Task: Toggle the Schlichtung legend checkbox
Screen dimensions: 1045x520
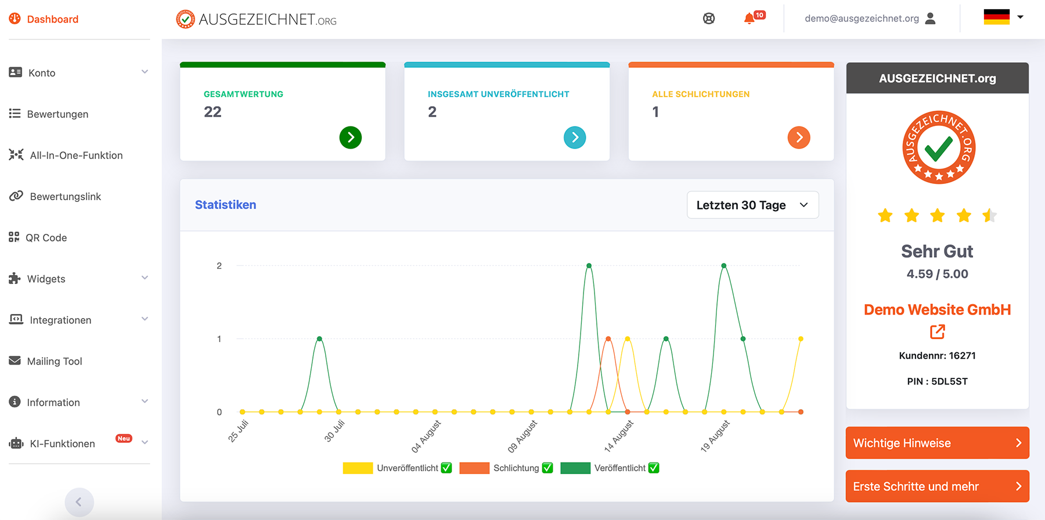Action: click(547, 468)
